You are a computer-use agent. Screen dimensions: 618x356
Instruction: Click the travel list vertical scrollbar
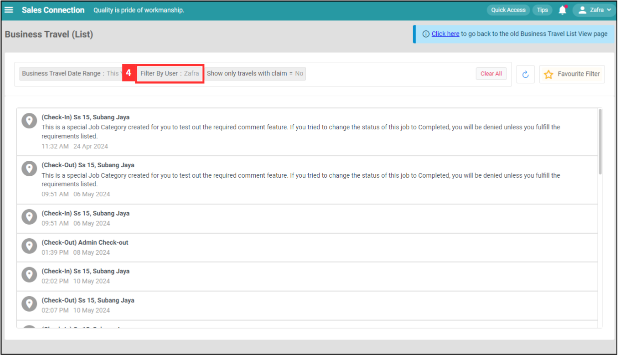click(x=600, y=142)
